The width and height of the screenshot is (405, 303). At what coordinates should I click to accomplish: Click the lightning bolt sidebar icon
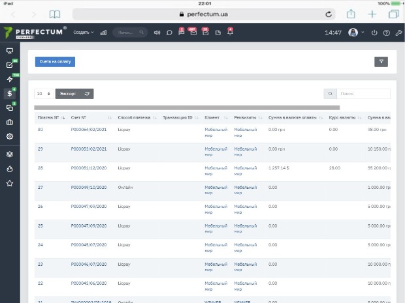click(10, 79)
